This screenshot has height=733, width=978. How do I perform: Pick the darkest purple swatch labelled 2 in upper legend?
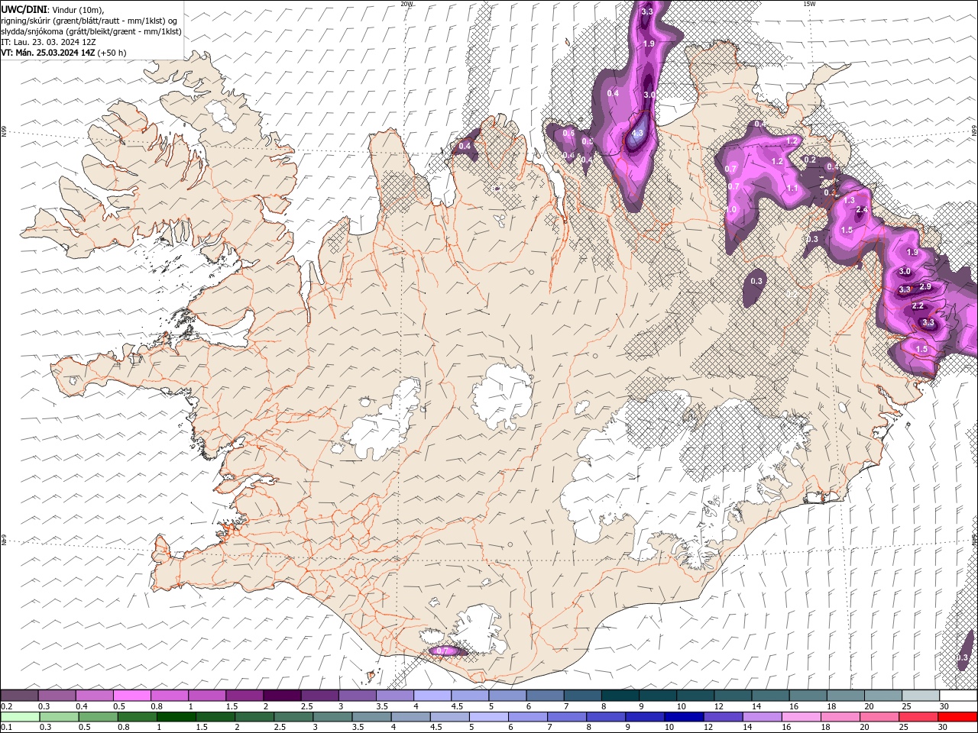(281, 696)
